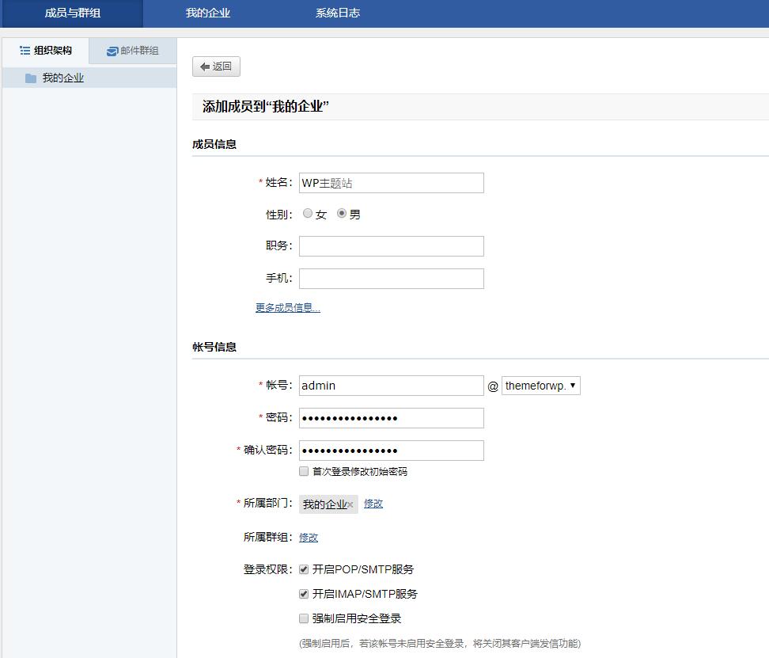Check 首次登录修改初始密码
The image size is (769, 658).
(x=303, y=471)
